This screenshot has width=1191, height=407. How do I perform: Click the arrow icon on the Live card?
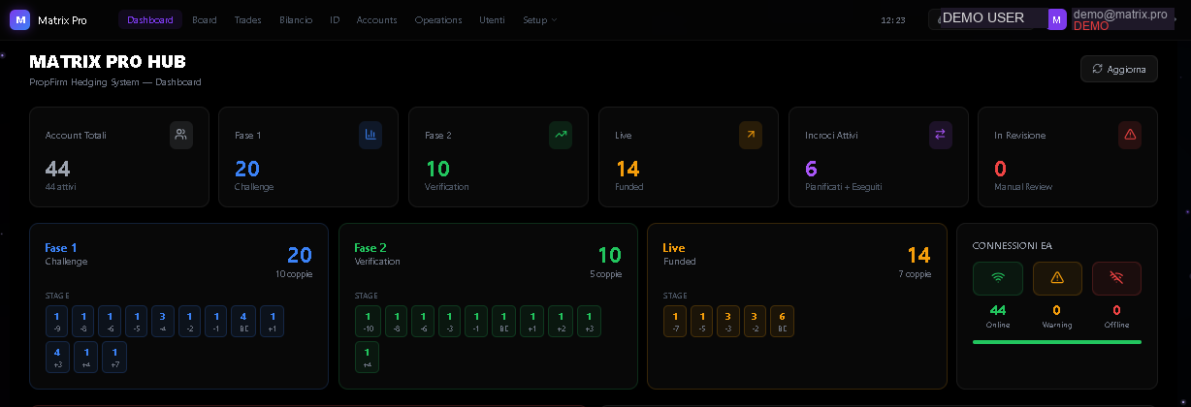tap(751, 135)
